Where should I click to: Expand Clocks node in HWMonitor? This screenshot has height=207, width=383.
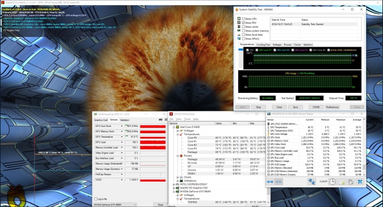click(x=178, y=177)
